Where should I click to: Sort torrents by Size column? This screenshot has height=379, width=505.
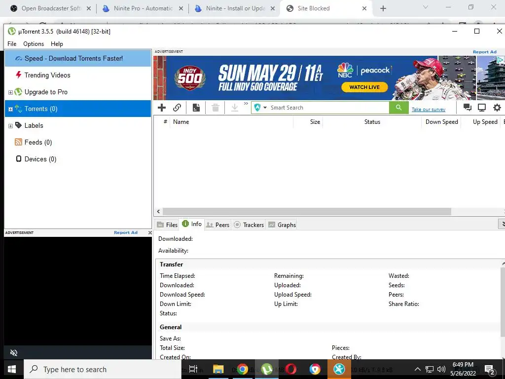[308, 122]
